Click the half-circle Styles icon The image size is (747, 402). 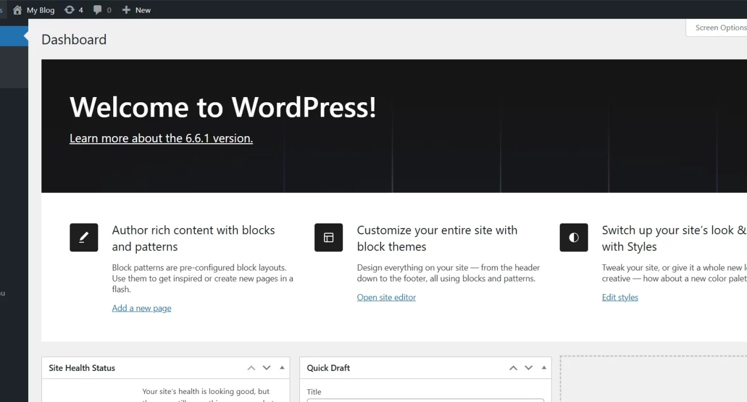pos(573,237)
